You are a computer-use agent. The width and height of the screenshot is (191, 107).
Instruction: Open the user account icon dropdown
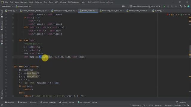click(x=123, y=7)
